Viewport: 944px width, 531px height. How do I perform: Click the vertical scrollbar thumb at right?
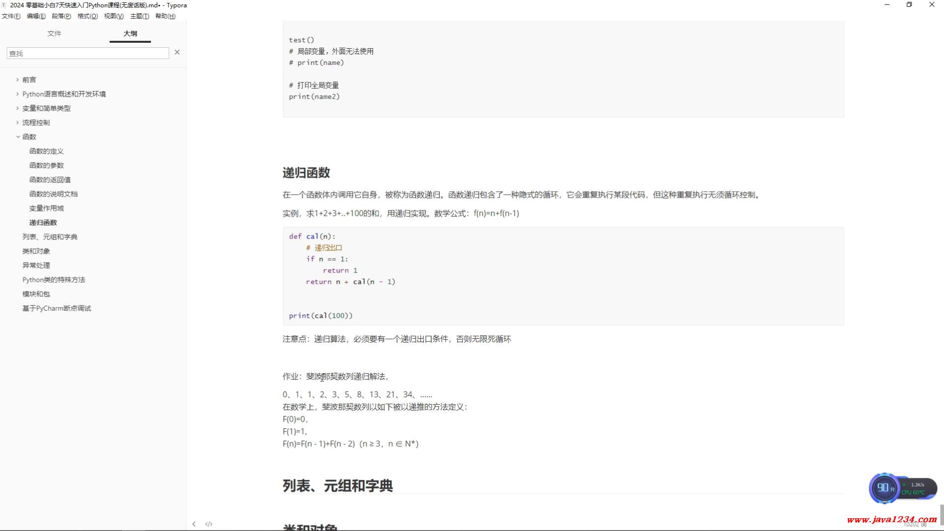(942, 515)
